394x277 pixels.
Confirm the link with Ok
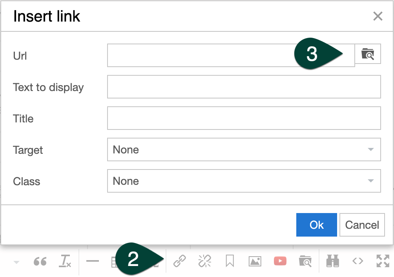(x=316, y=225)
